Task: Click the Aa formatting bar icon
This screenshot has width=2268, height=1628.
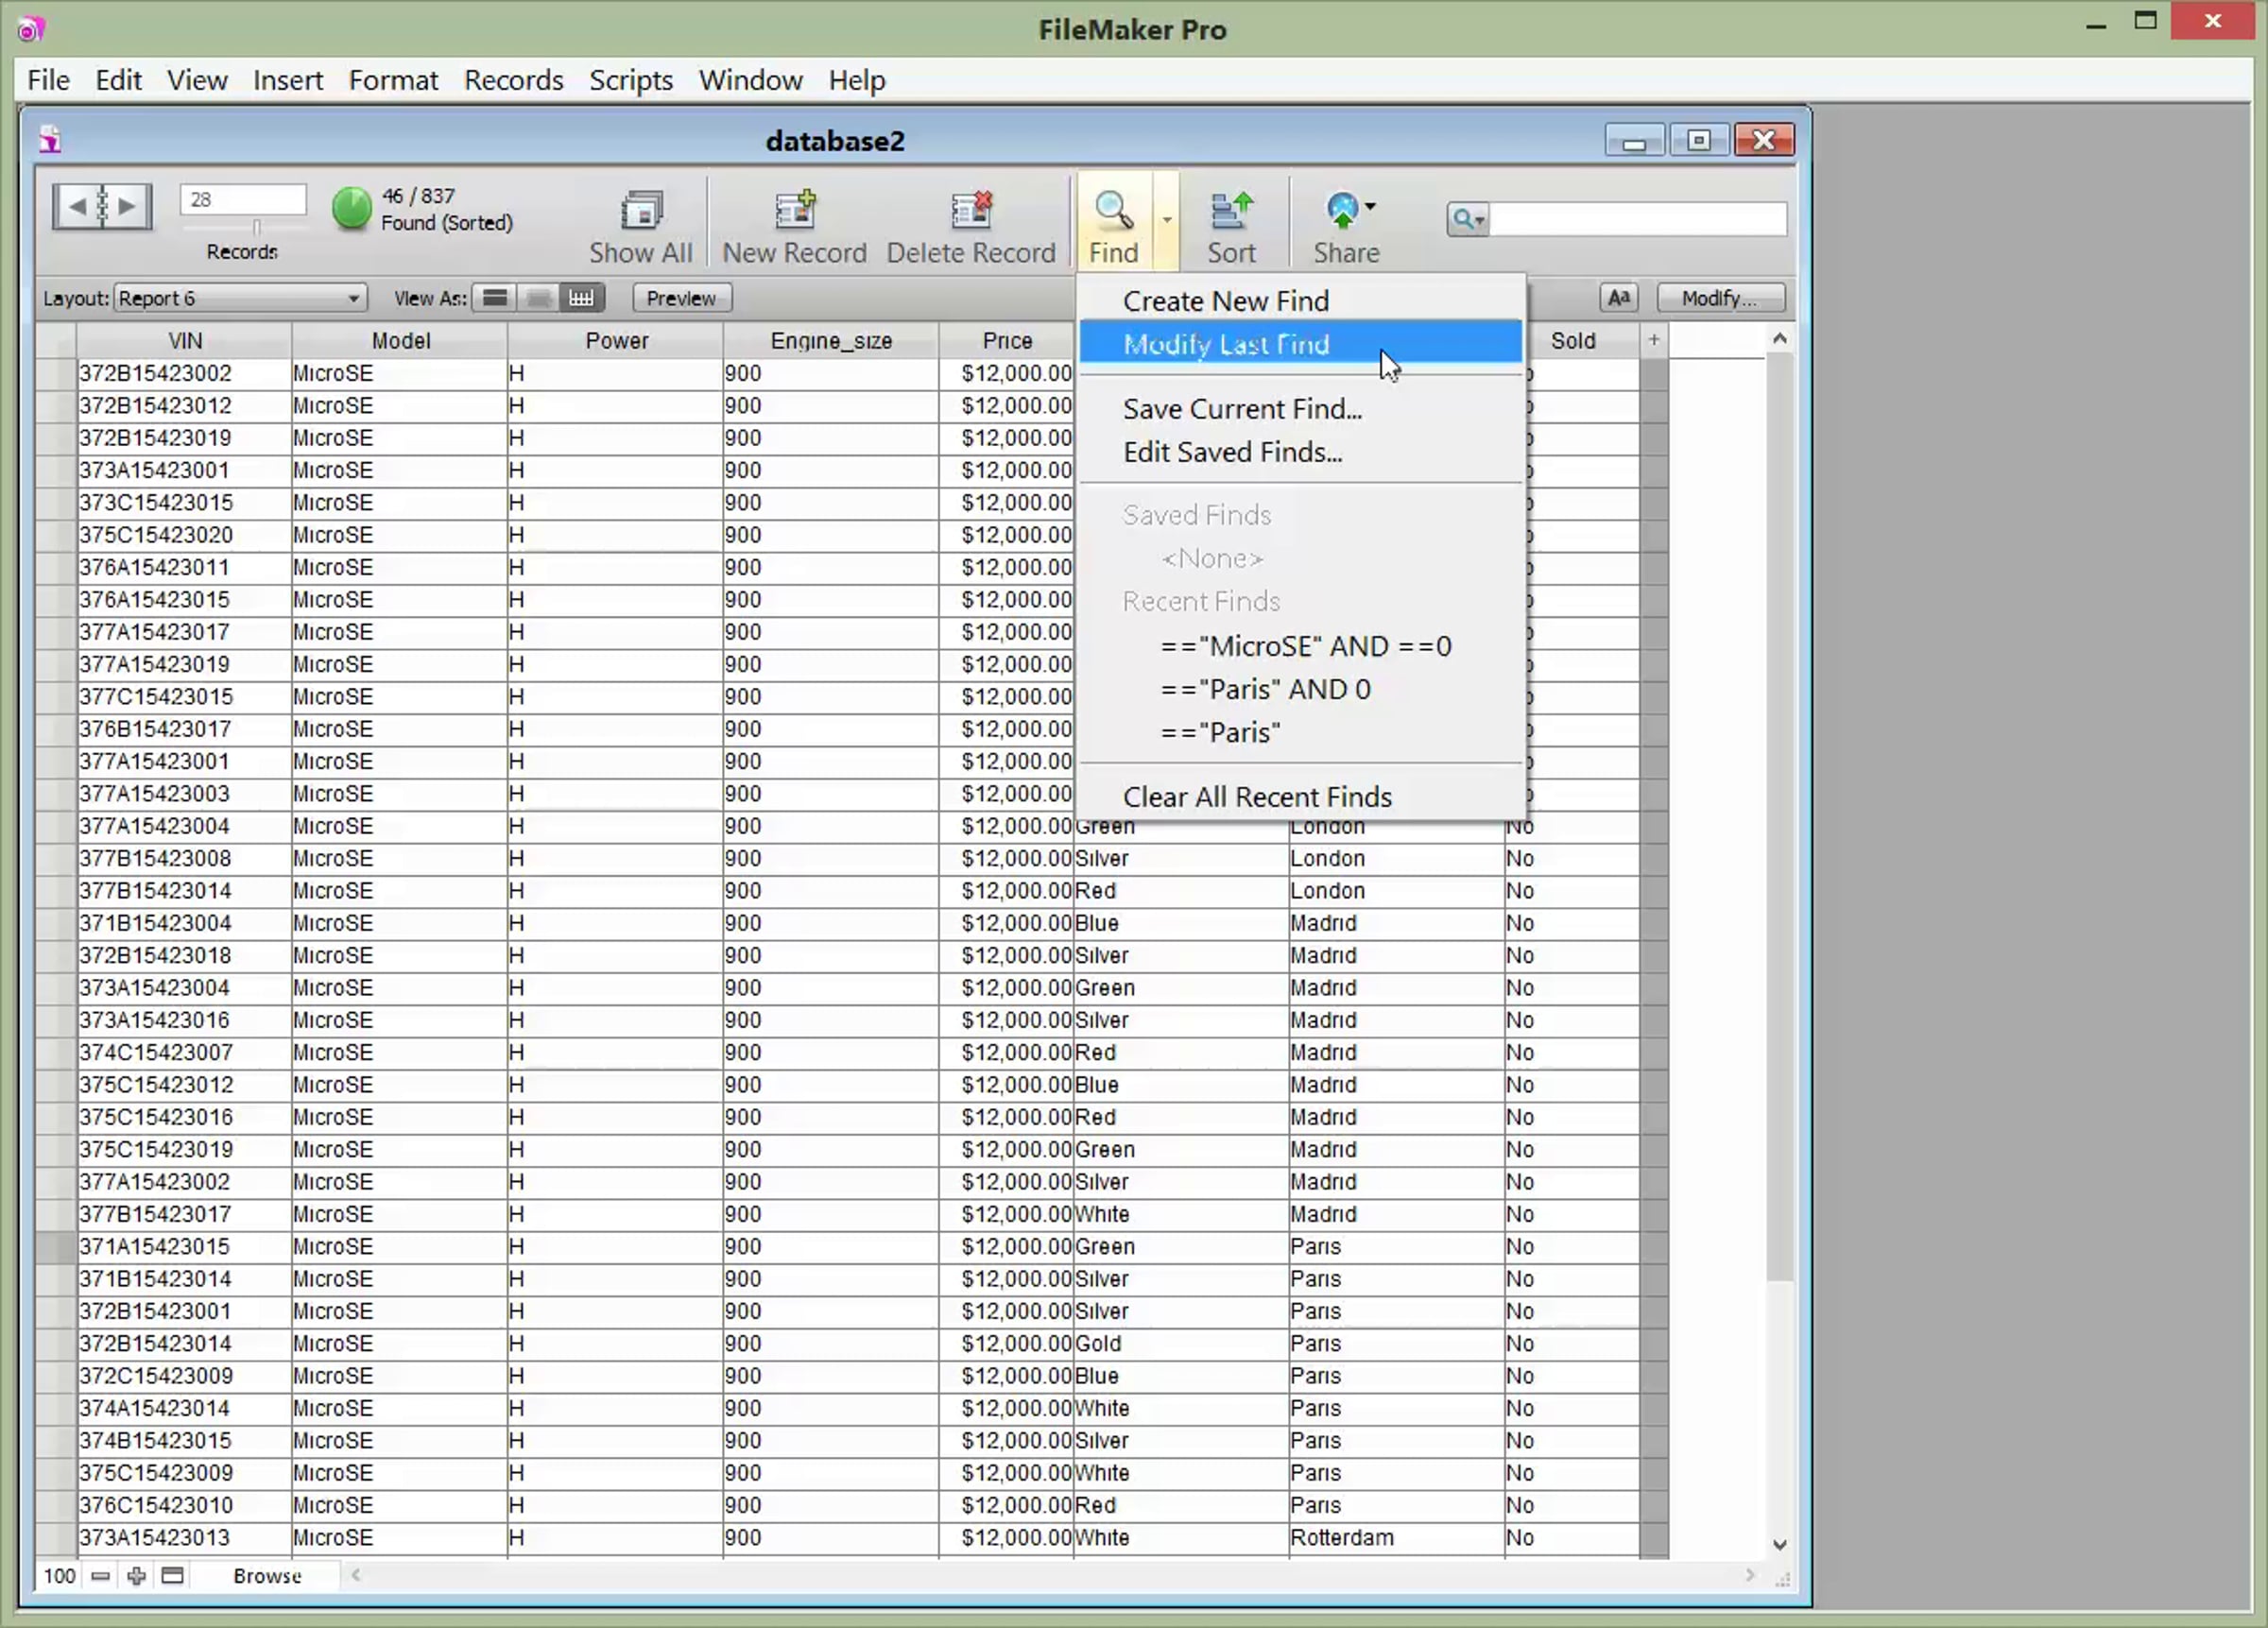Action: click(1618, 298)
